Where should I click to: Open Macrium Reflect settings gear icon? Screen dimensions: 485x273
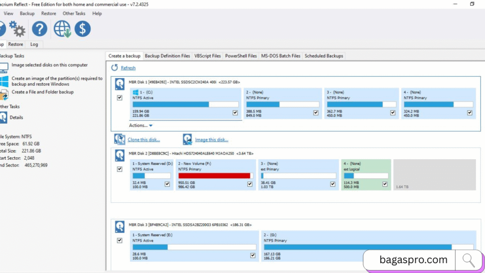18,29
